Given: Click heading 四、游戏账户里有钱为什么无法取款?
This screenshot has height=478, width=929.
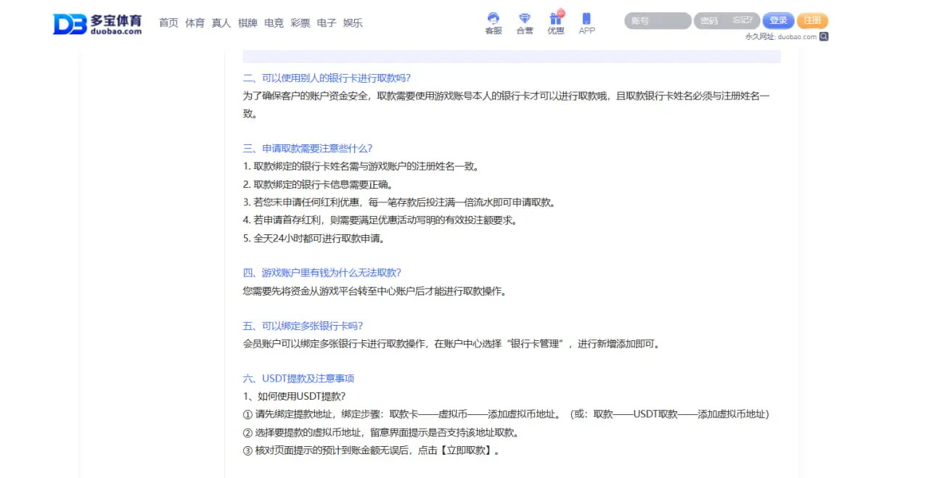Looking at the screenshot, I should (x=322, y=273).
